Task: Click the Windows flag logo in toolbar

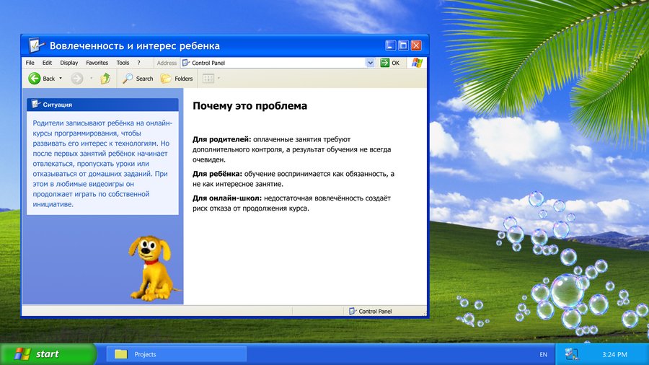Action: [x=417, y=63]
